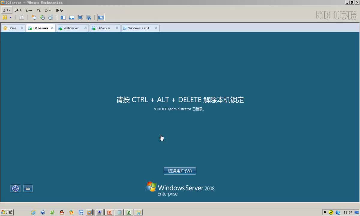Click the yellow Suspend VM toolbar icon
This screenshot has height=216, width=360.
click(x=5, y=17)
